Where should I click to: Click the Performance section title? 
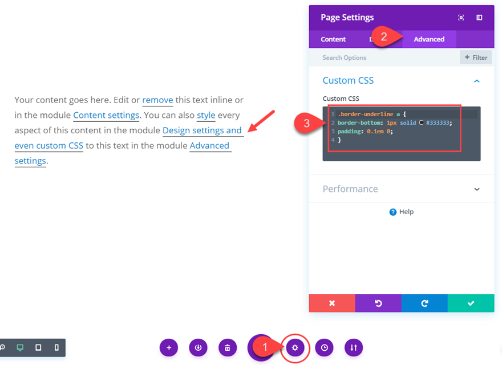tap(350, 189)
